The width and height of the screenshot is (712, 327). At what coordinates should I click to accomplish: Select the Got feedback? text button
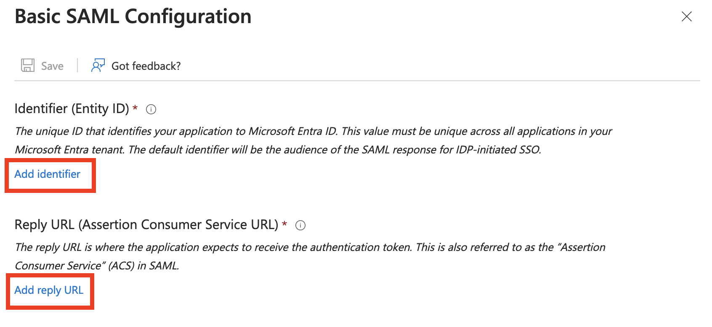pyautogui.click(x=146, y=66)
